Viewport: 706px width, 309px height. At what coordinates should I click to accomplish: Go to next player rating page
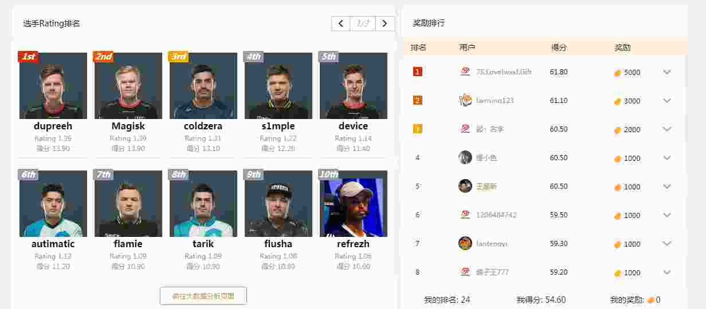385,23
